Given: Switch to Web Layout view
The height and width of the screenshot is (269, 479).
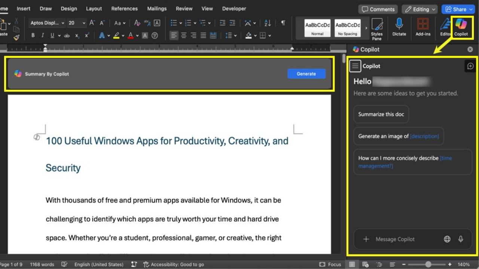Looking at the screenshot, I should (366, 264).
